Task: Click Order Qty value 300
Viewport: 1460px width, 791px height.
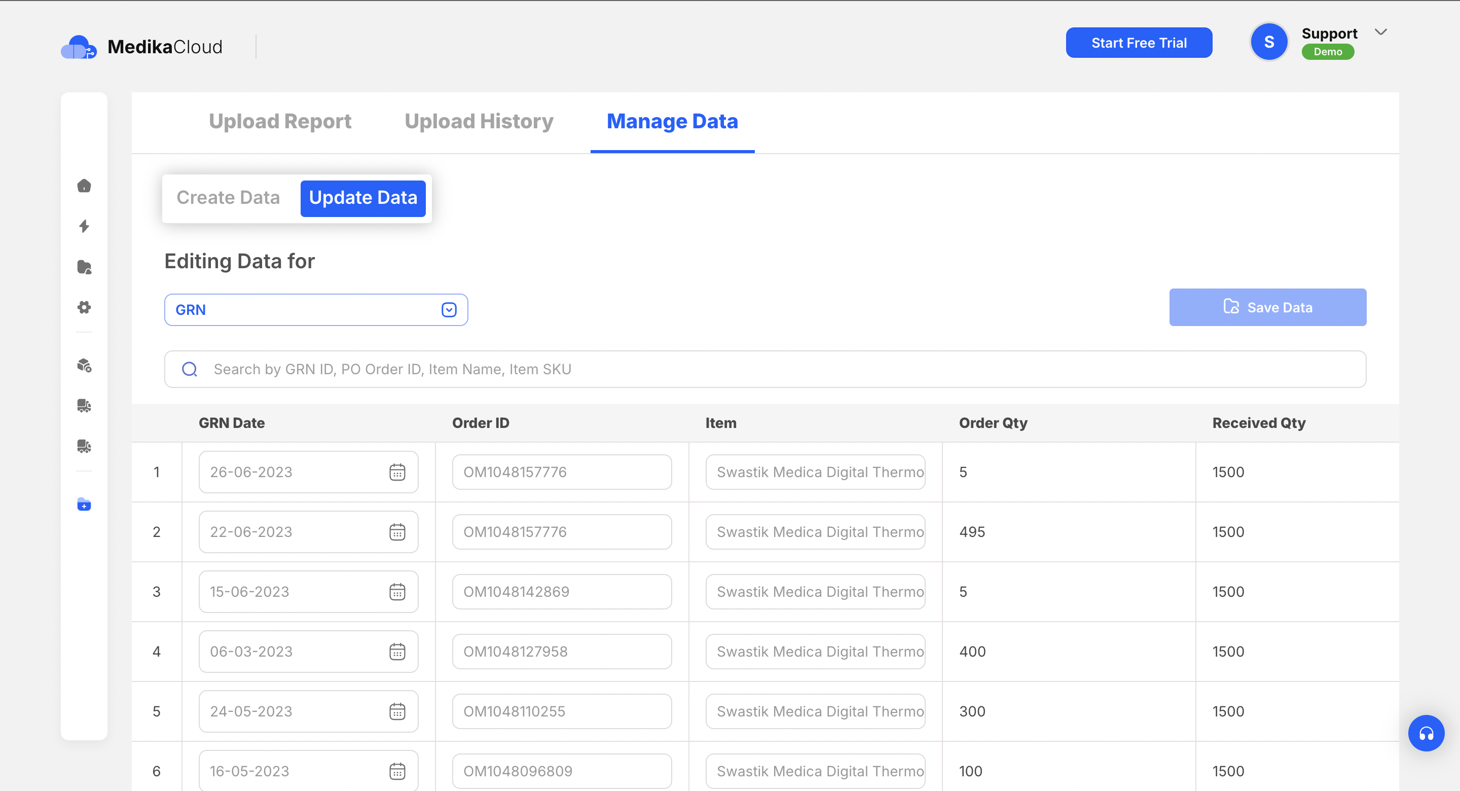Action: [x=972, y=711]
